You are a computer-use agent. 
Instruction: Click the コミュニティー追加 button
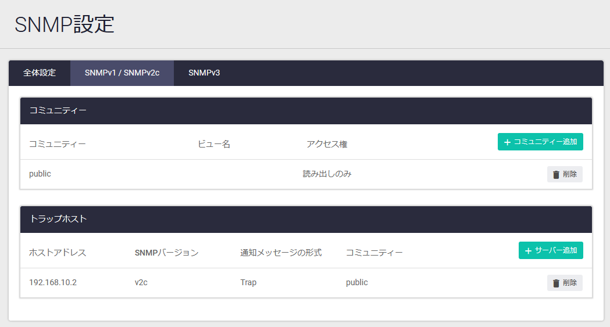pos(540,142)
